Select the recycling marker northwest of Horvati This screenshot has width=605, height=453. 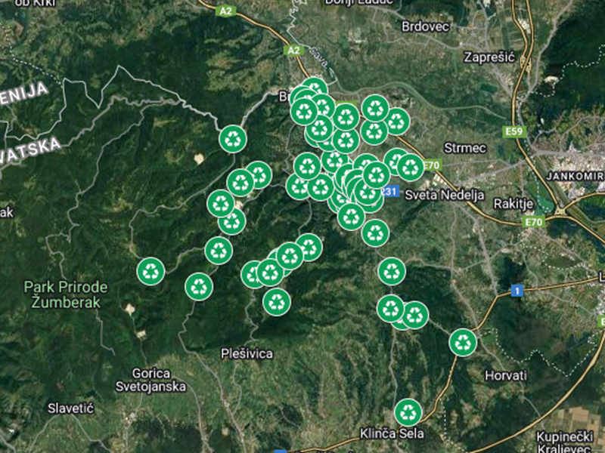463,342
